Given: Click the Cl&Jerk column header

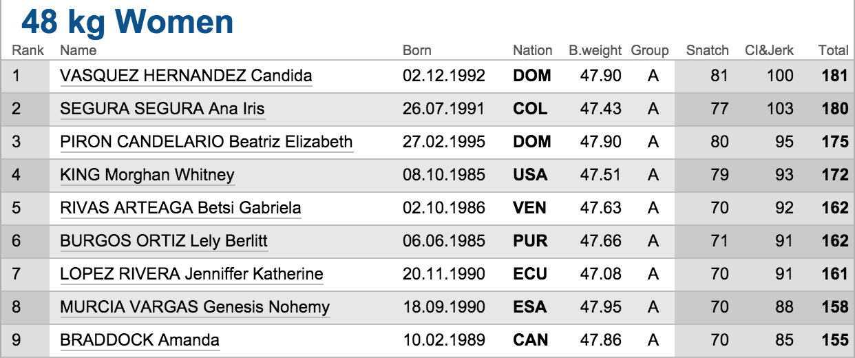Looking at the screenshot, I should pyautogui.click(x=769, y=50).
